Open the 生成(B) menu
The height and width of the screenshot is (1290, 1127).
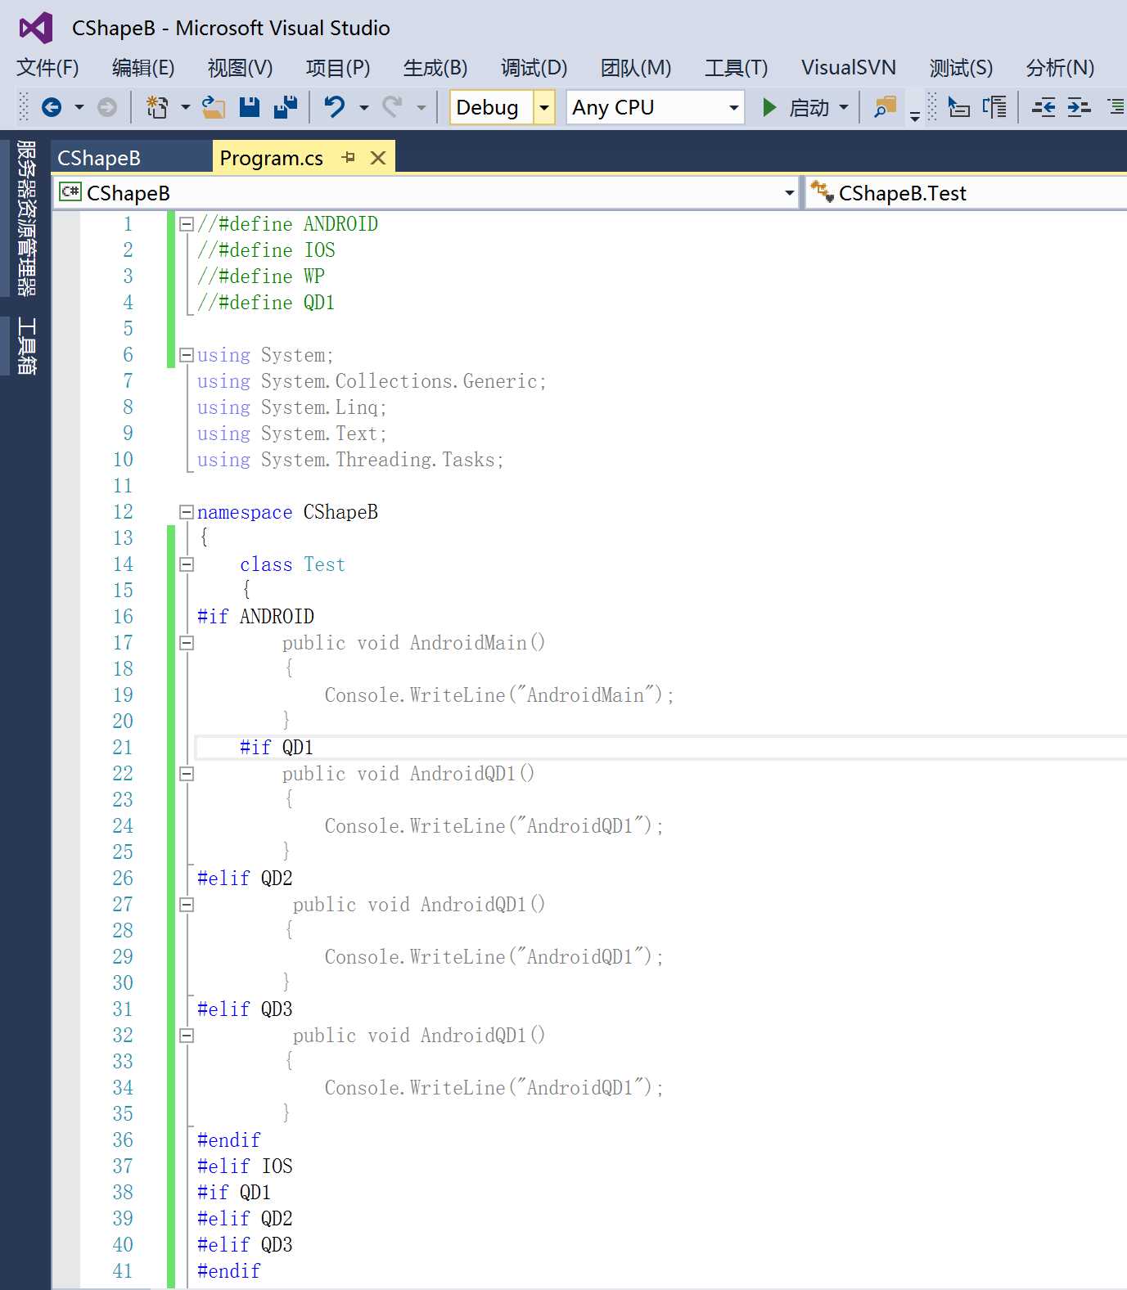[435, 67]
